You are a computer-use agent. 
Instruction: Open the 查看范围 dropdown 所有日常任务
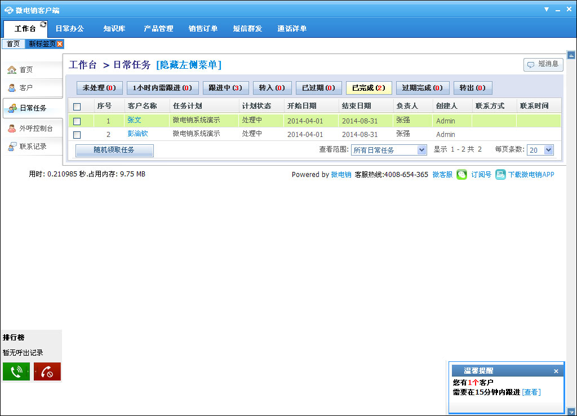(x=389, y=150)
